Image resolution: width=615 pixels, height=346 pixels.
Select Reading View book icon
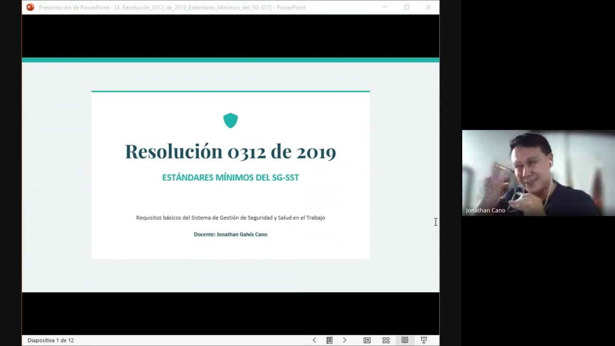pyautogui.click(x=405, y=340)
